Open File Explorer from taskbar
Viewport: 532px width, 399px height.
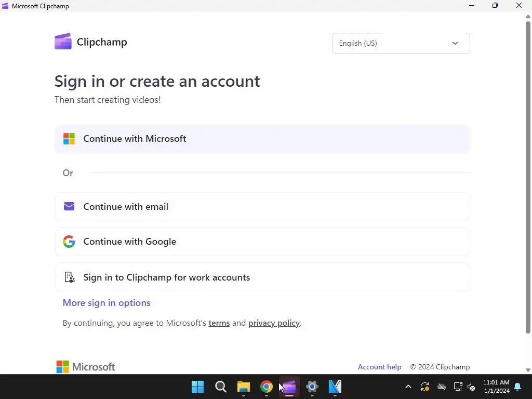tap(243, 387)
